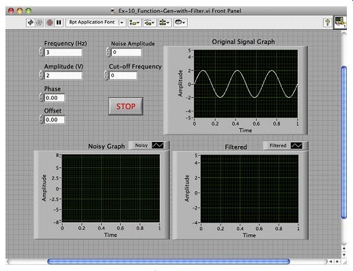Click the Amplitude (V) input field
This screenshot has height=271, width=353.
click(x=63, y=75)
